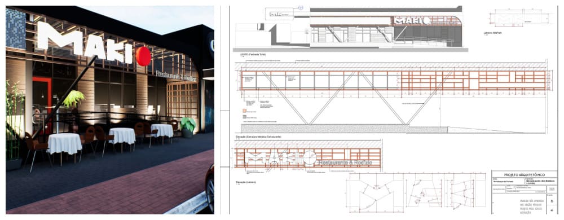Click the grey legend swatch under the facade drawing
The height and width of the screenshot is (220, 564).
(x=244, y=117)
